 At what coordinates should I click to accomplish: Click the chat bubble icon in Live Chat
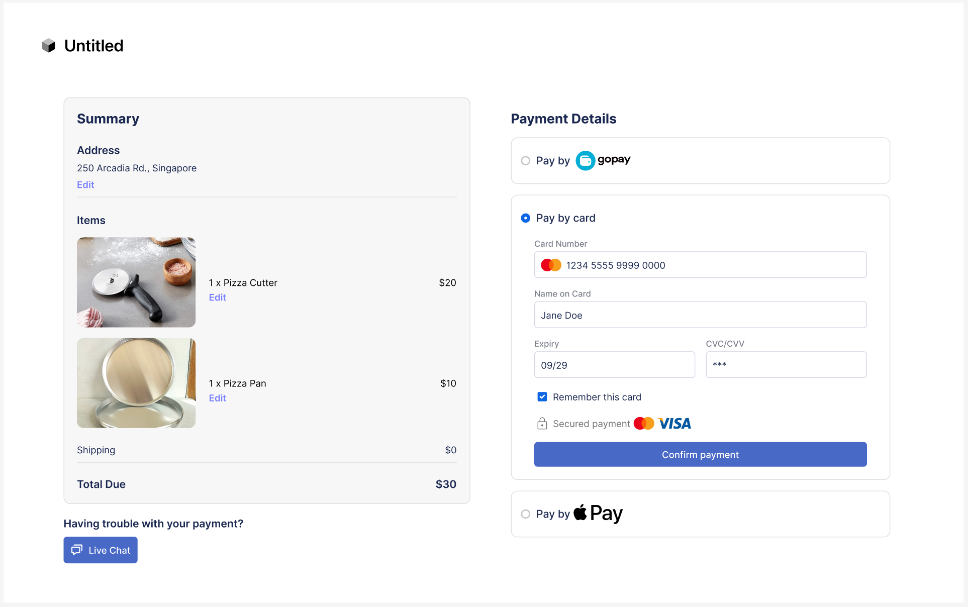click(77, 550)
